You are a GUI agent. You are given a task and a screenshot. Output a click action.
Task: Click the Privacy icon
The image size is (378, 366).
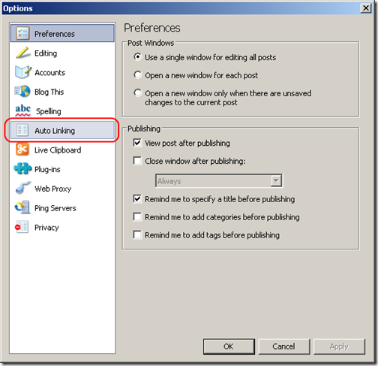pos(22,227)
